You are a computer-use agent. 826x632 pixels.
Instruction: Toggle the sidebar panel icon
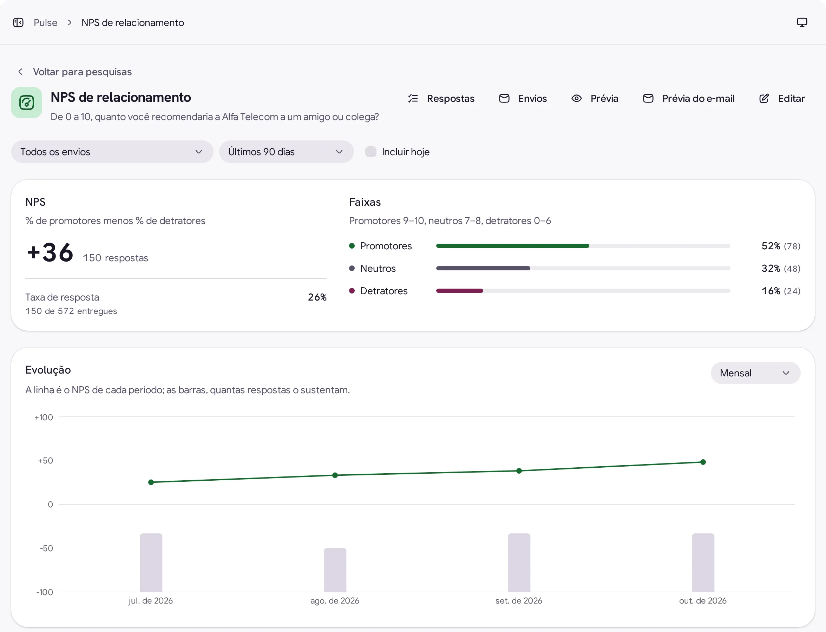pos(18,22)
